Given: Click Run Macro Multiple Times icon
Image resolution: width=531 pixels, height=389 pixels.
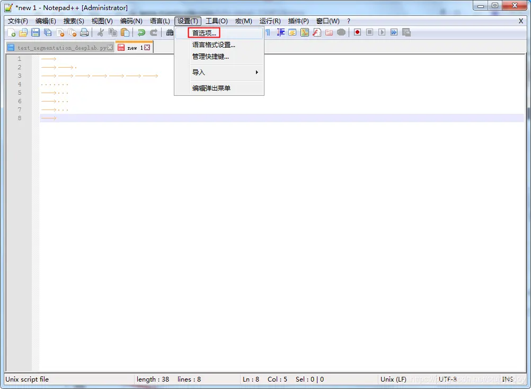Looking at the screenshot, I should point(394,32).
